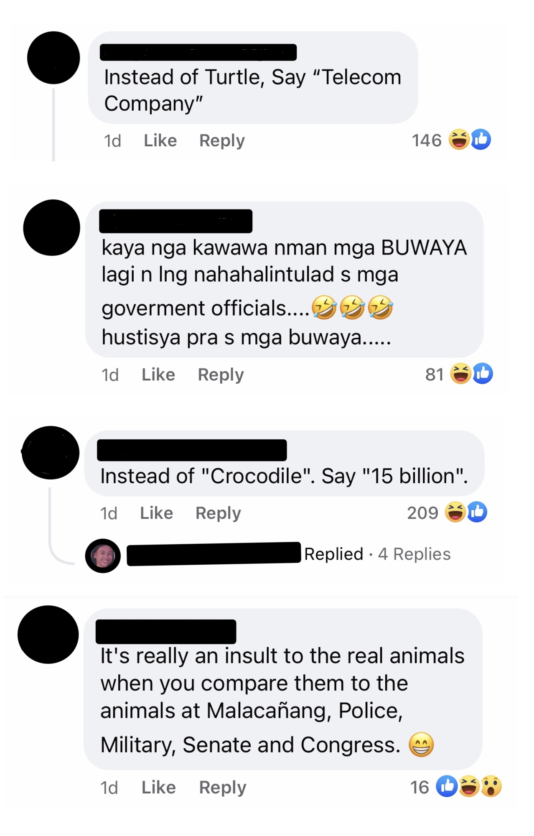534x836 pixels.
Task: Reply to the BUWAYA comment
Action: 221,375
